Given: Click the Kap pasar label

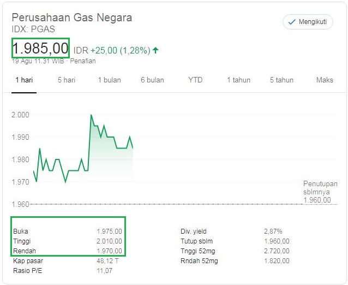Looking at the screenshot, I should (27, 261).
